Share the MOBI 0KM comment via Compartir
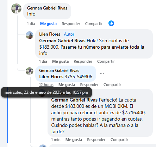Image resolution: width=156 pixels, height=147 pixels. pos(119,140)
